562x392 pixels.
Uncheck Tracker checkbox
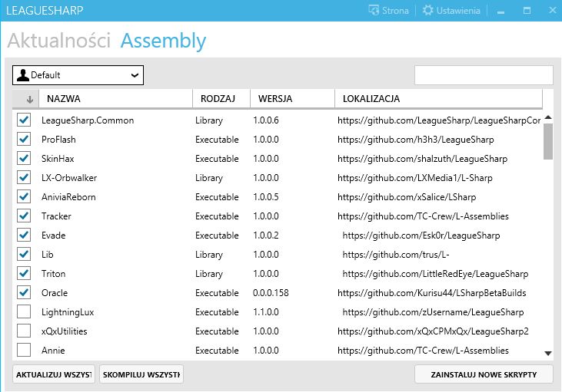click(24, 216)
